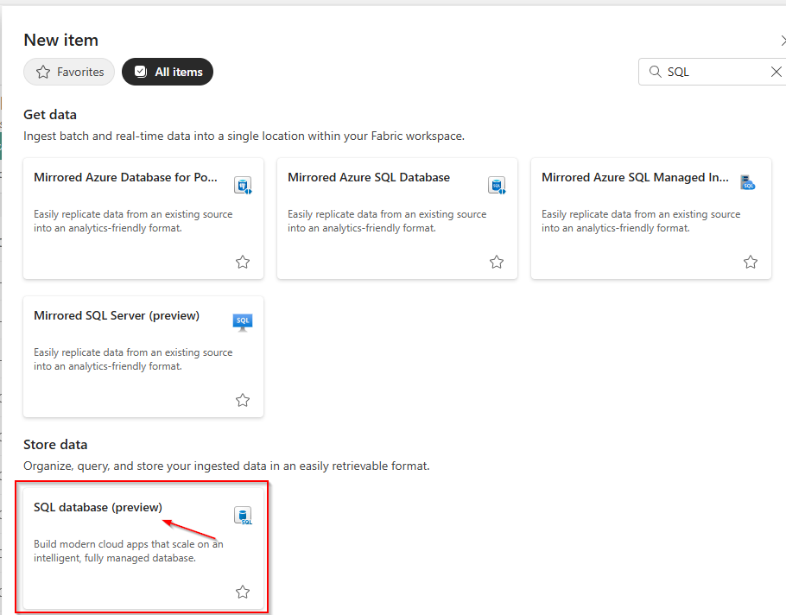Viewport: 786px width, 615px height.
Task: Open the Mirrored Azure SQL Database title
Action: click(369, 177)
